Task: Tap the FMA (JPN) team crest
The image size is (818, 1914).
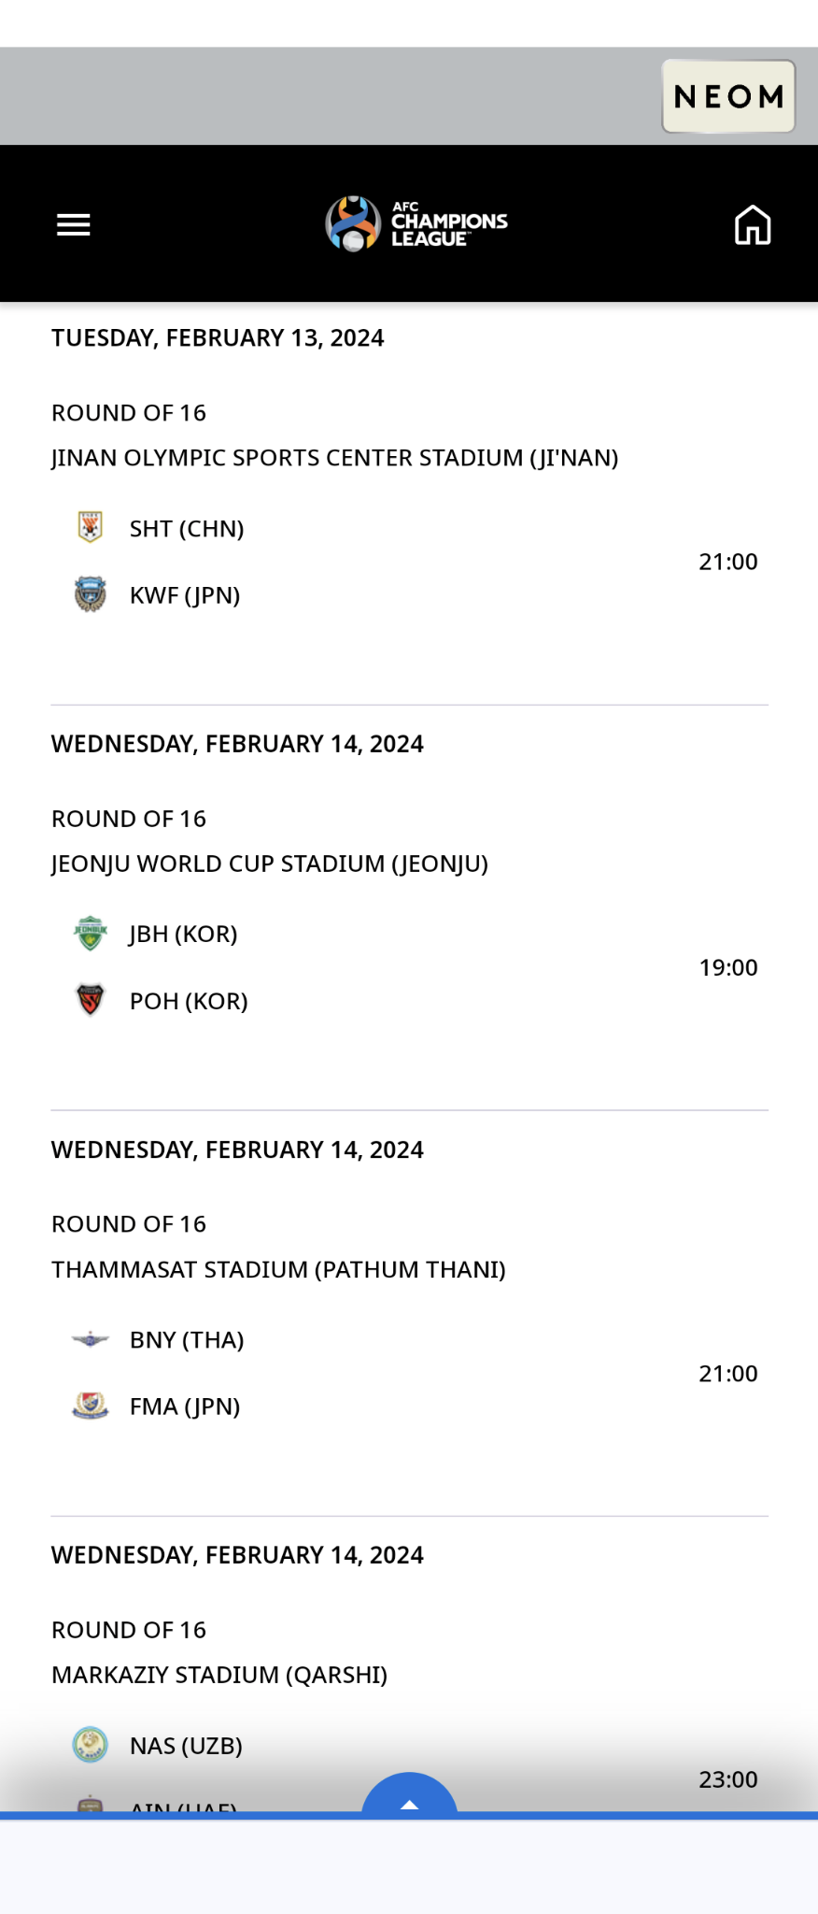Action: [x=90, y=1406]
